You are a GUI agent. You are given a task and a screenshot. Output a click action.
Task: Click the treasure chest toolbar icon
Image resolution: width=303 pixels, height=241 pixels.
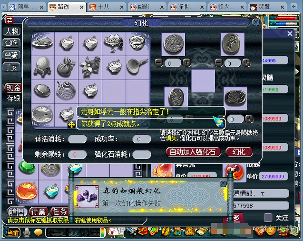coord(143,231)
